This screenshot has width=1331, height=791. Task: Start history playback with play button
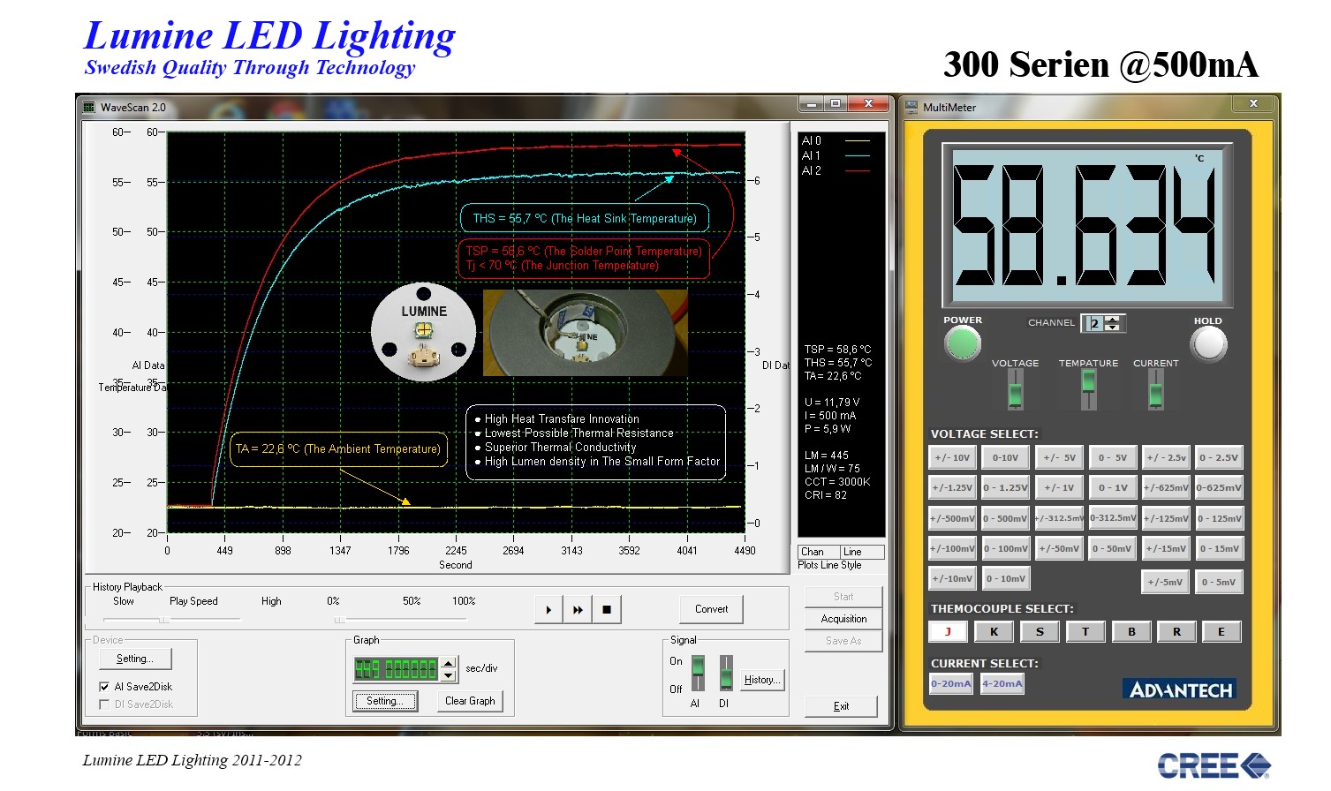548,609
